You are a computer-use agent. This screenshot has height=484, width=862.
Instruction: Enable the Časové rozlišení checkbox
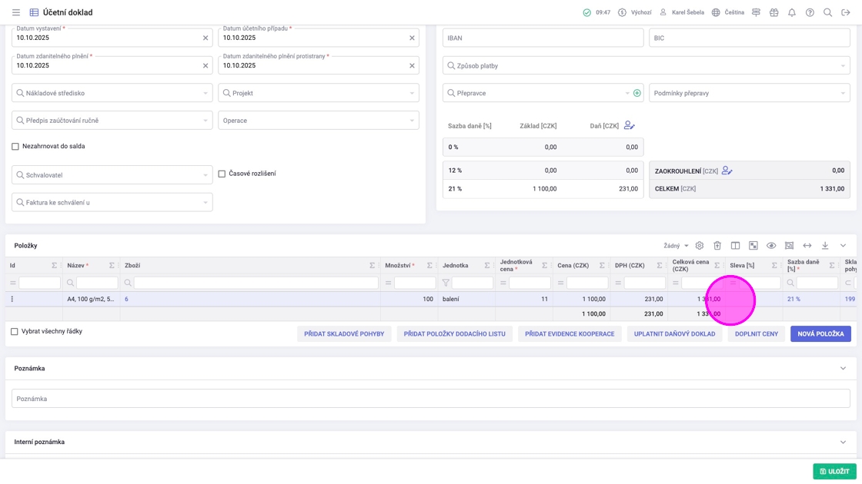[222, 174]
